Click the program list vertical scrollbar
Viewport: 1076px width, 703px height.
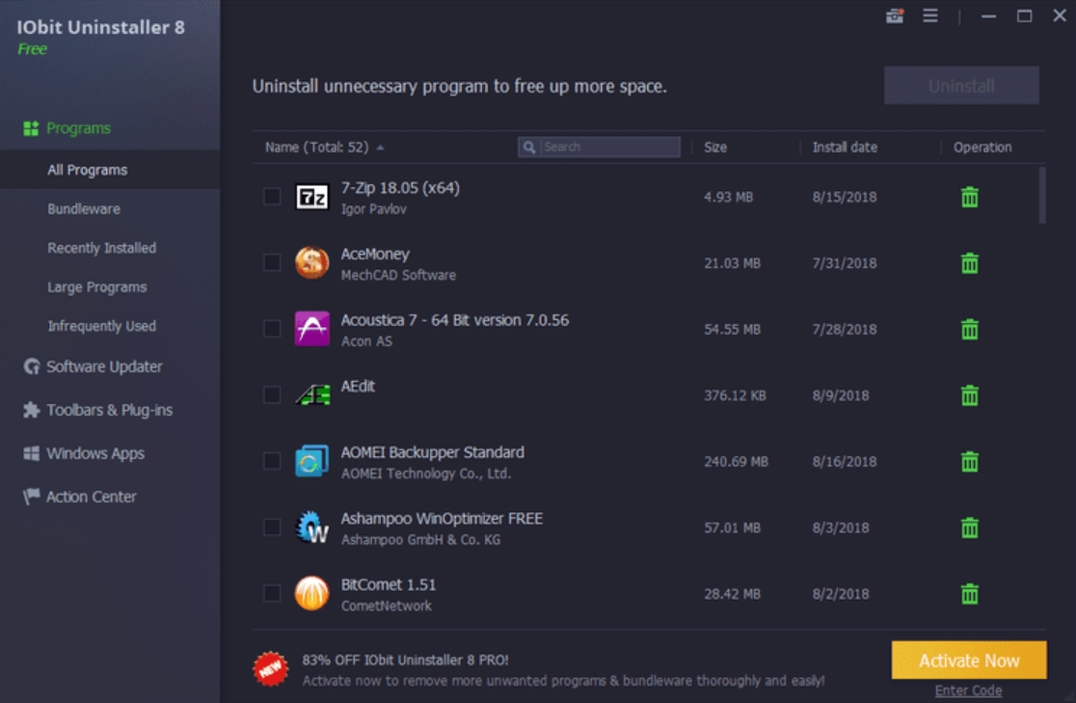pyautogui.click(x=1041, y=195)
